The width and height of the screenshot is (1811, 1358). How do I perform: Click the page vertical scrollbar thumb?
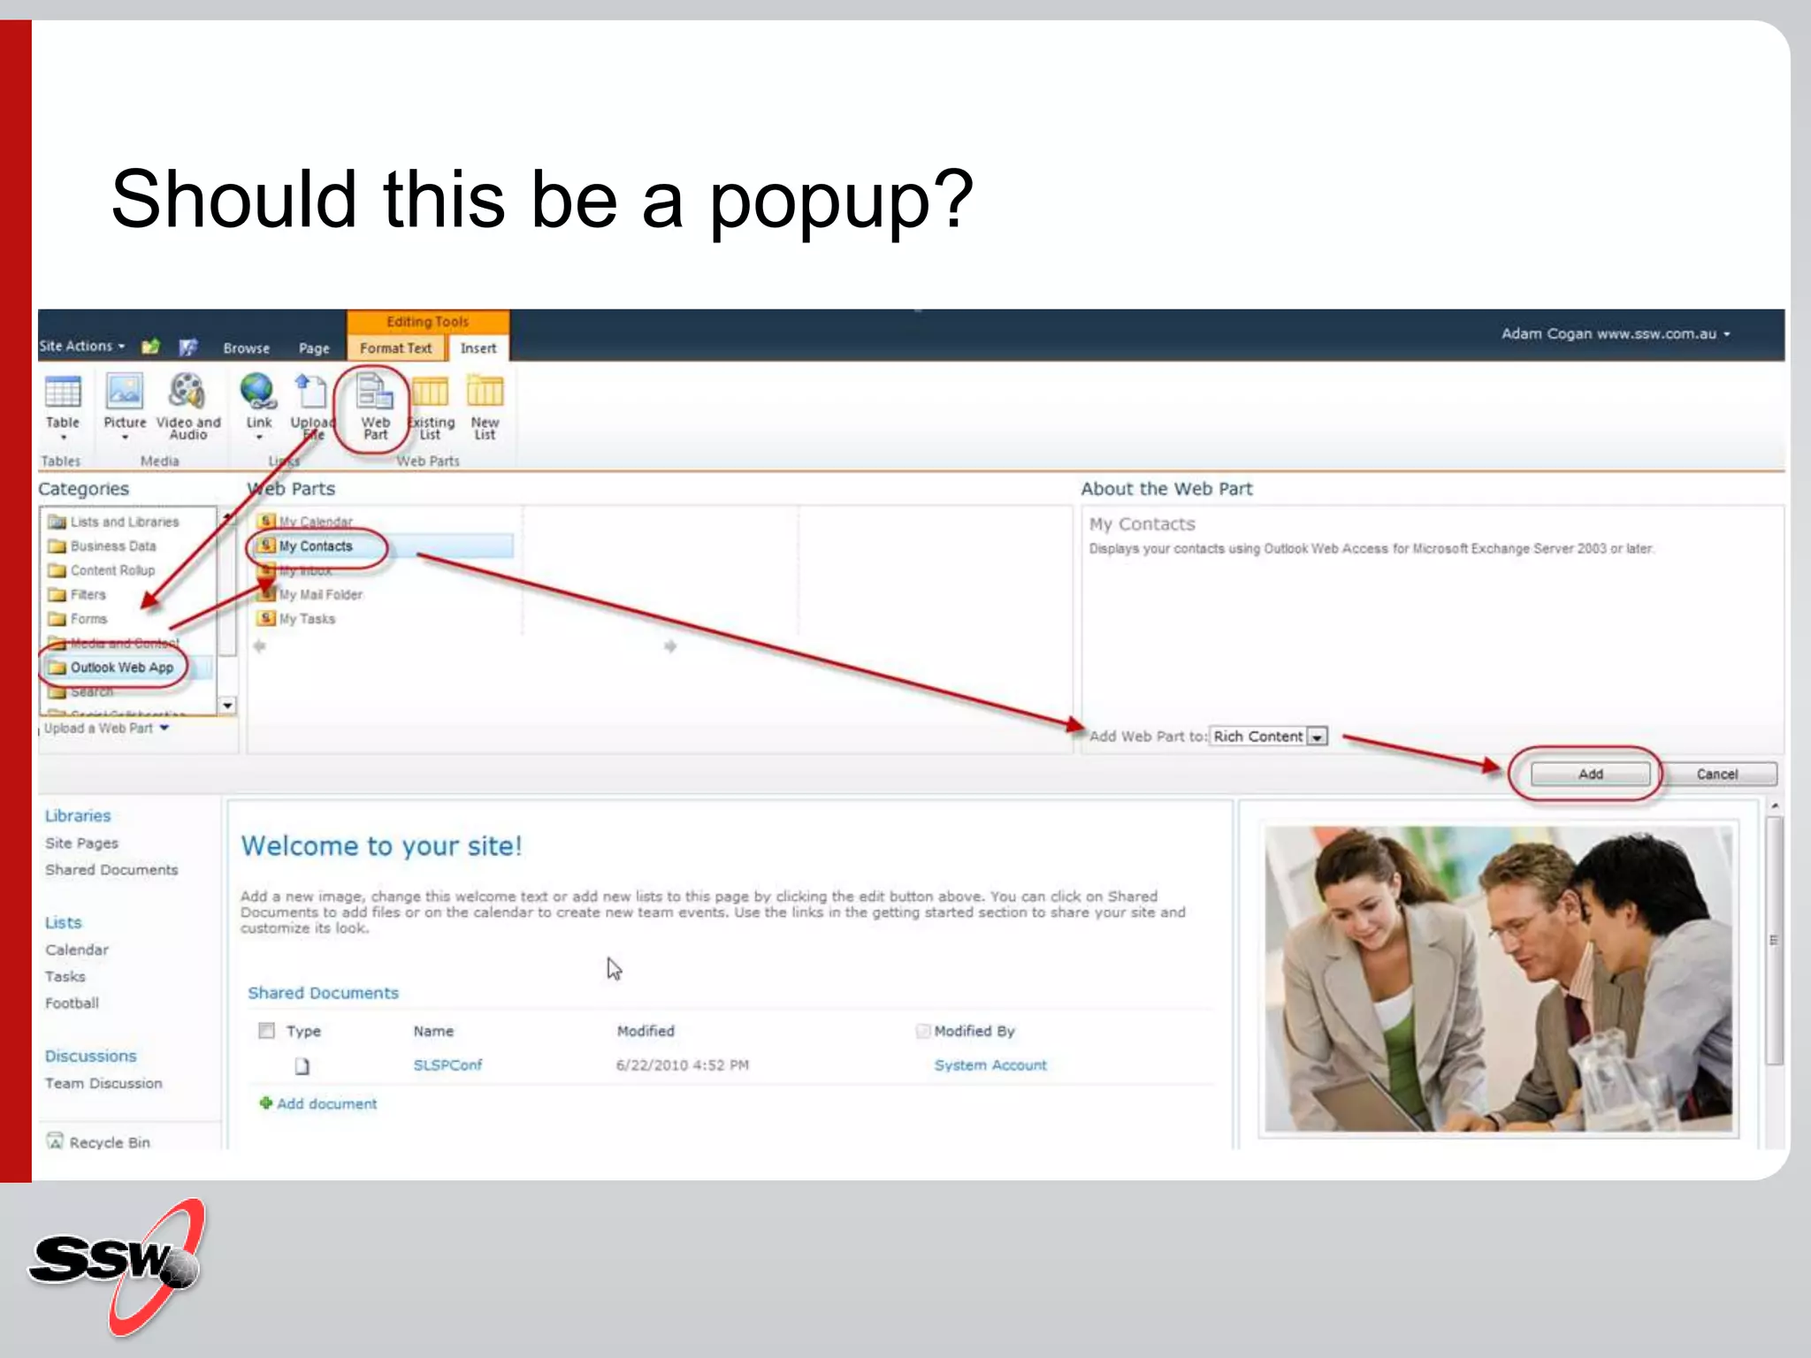click(1774, 940)
